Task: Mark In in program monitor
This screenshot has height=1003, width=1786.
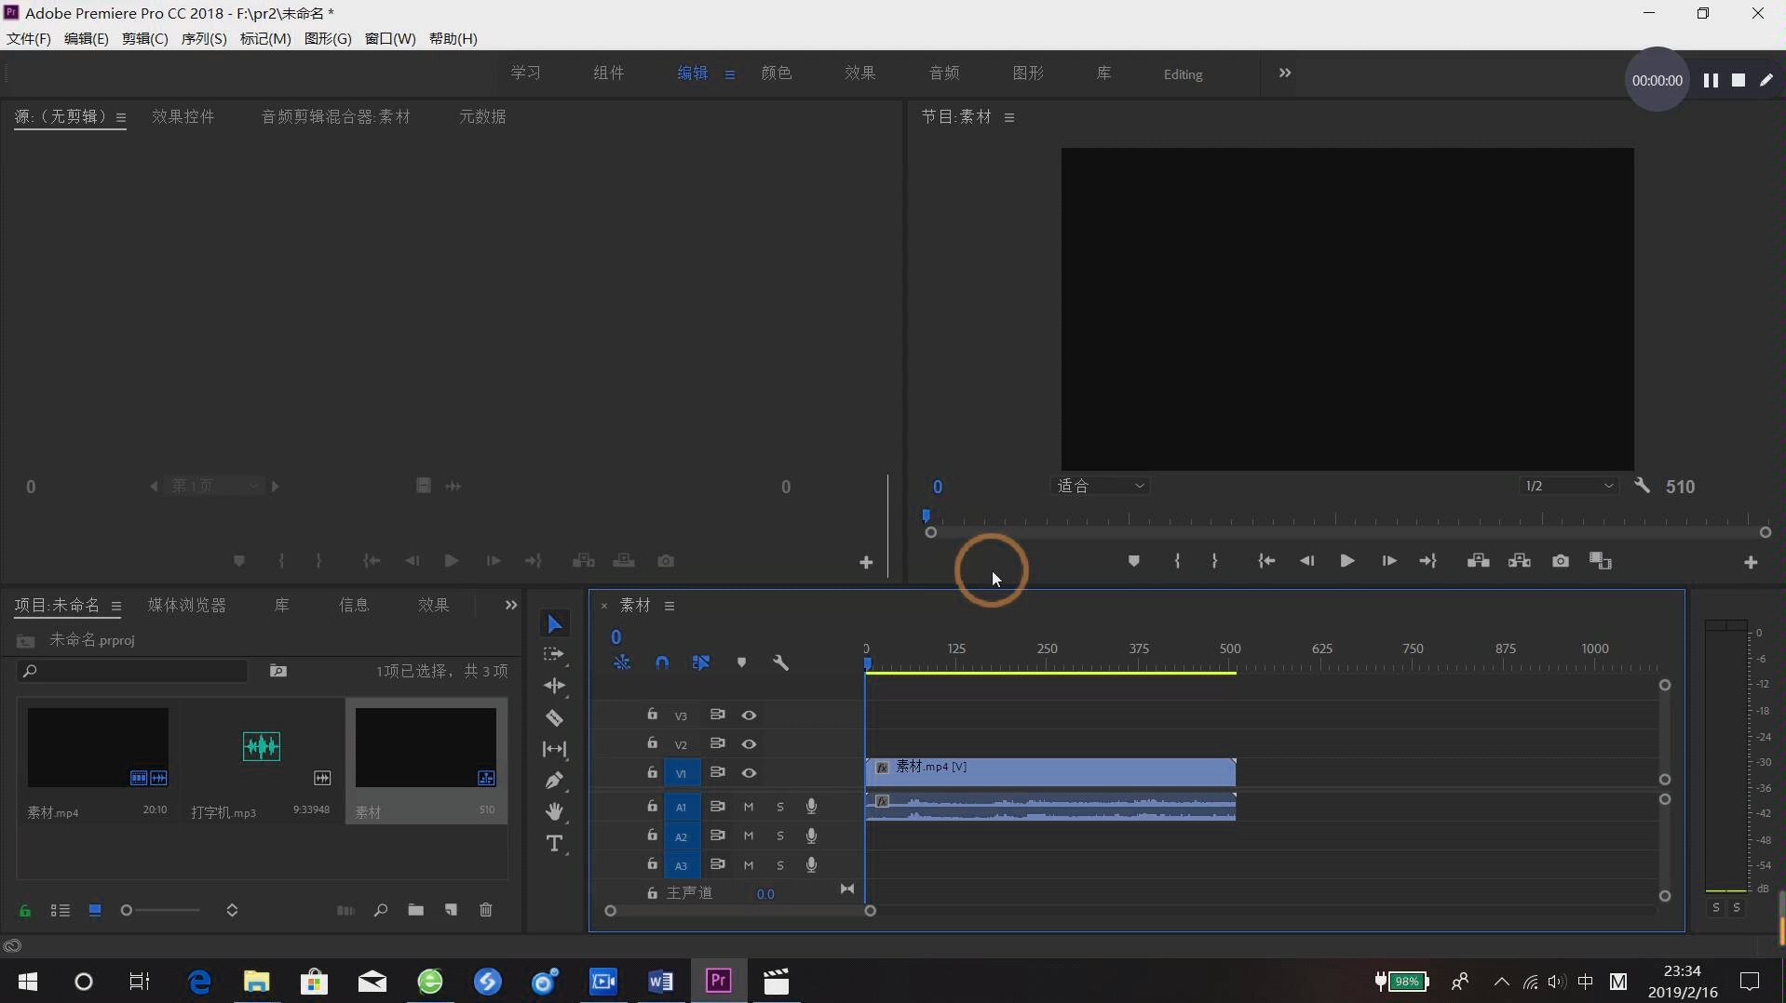Action: pos(1178,561)
